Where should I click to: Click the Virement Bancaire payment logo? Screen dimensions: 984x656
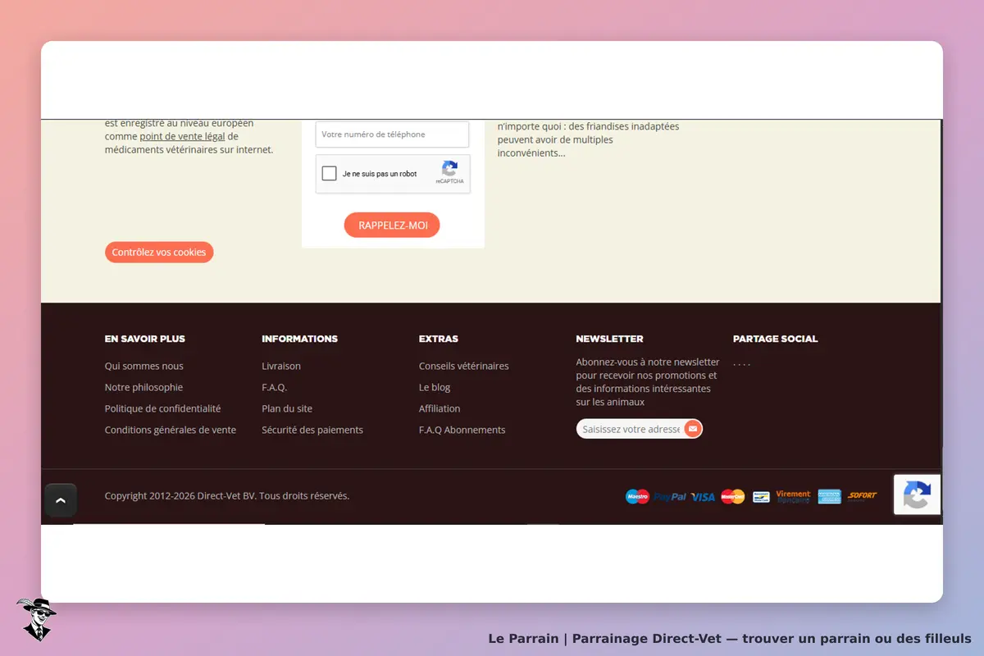point(793,496)
